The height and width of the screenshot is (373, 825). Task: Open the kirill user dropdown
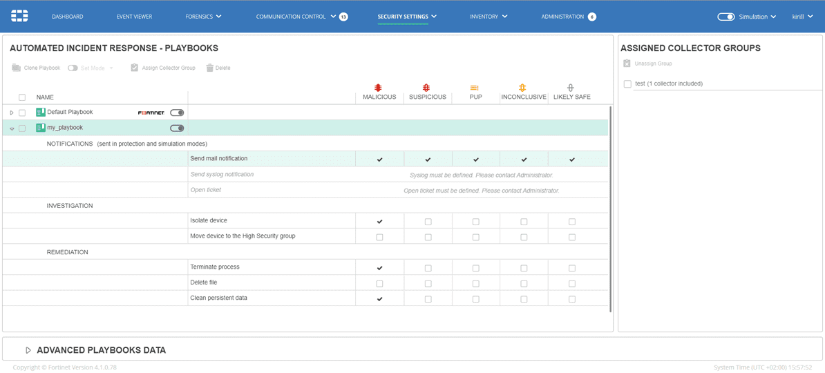pos(802,17)
